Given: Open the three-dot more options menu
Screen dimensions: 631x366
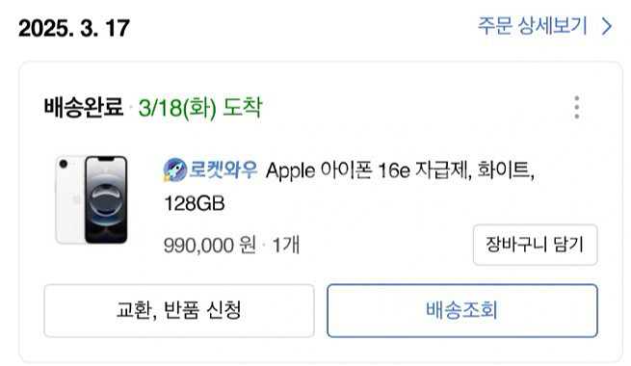Looking at the screenshot, I should pos(577,107).
